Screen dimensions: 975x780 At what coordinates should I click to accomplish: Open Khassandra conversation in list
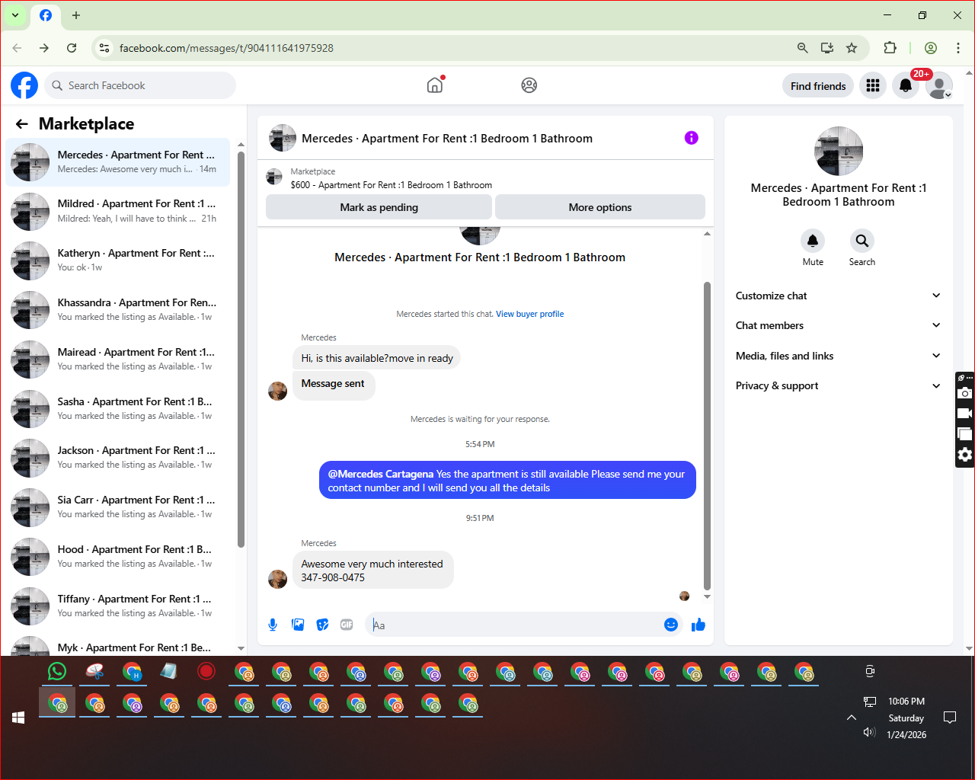click(x=118, y=310)
